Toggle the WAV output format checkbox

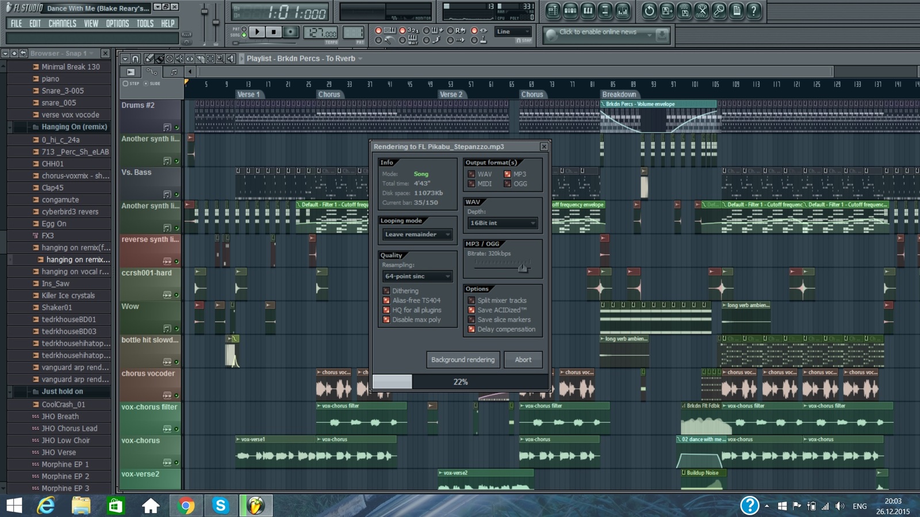point(471,174)
